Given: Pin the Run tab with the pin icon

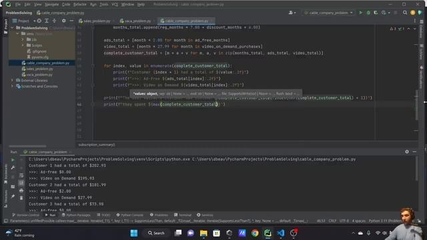Looking at the screenshot, I should coord(13,196).
